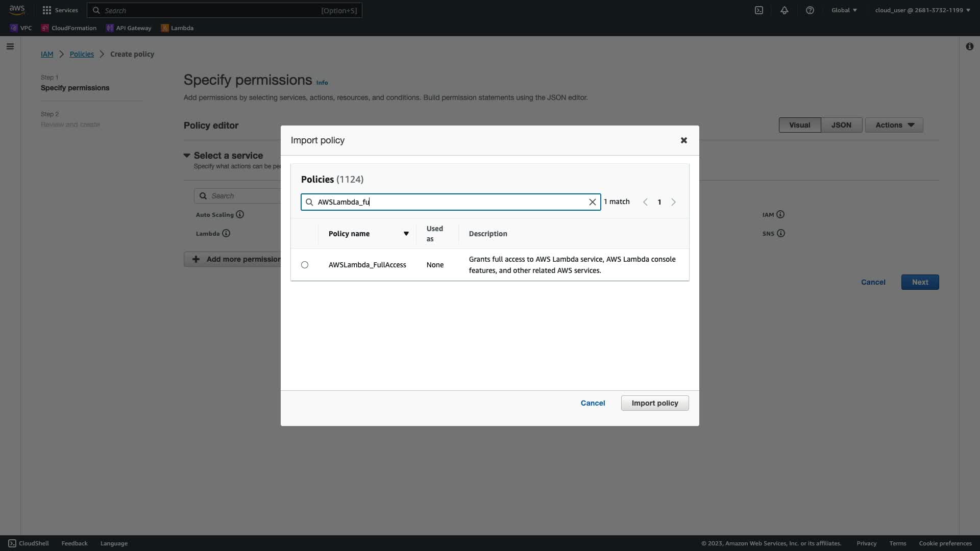Click the Lambda shortcut in favorites bar
This screenshot has height=551, width=980.
177,28
